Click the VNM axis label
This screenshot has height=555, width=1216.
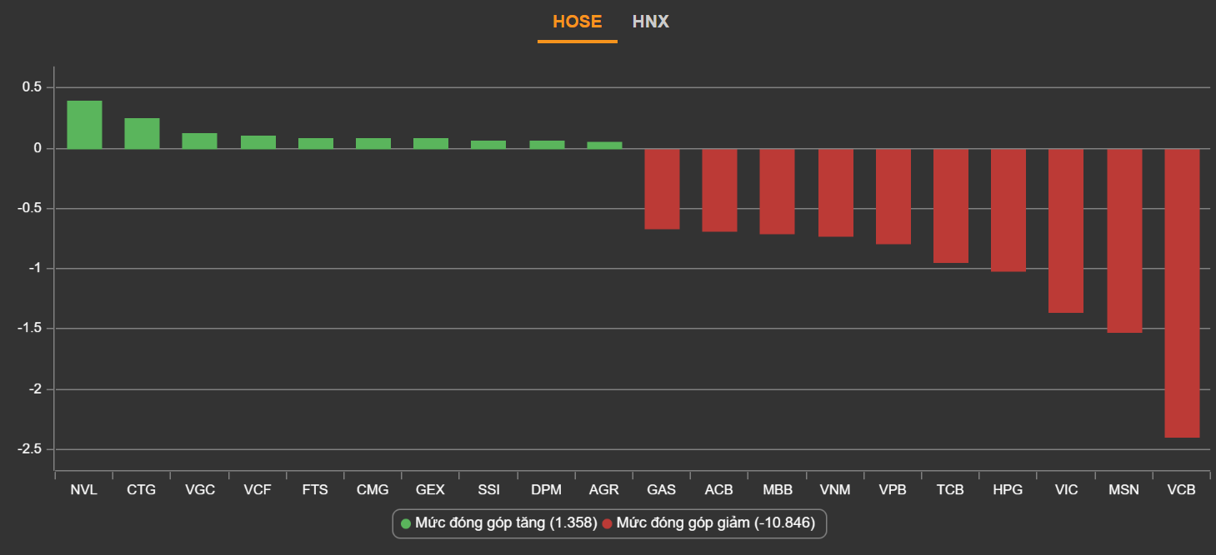[834, 490]
